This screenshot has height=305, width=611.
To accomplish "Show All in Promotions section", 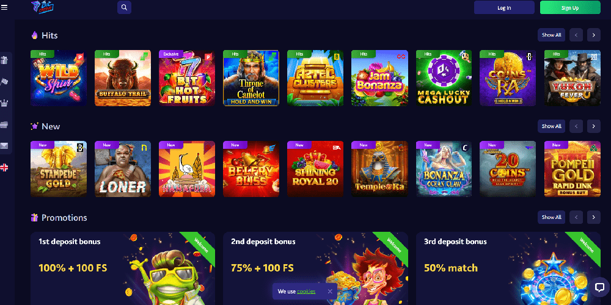I will (x=551, y=217).
